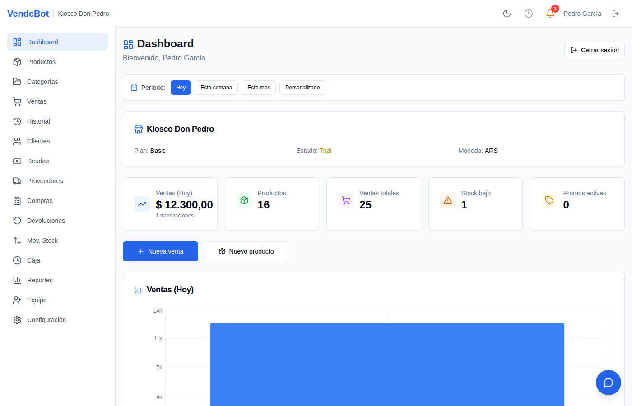Navigate to Proveedores
632x406 pixels.
[x=57, y=181]
